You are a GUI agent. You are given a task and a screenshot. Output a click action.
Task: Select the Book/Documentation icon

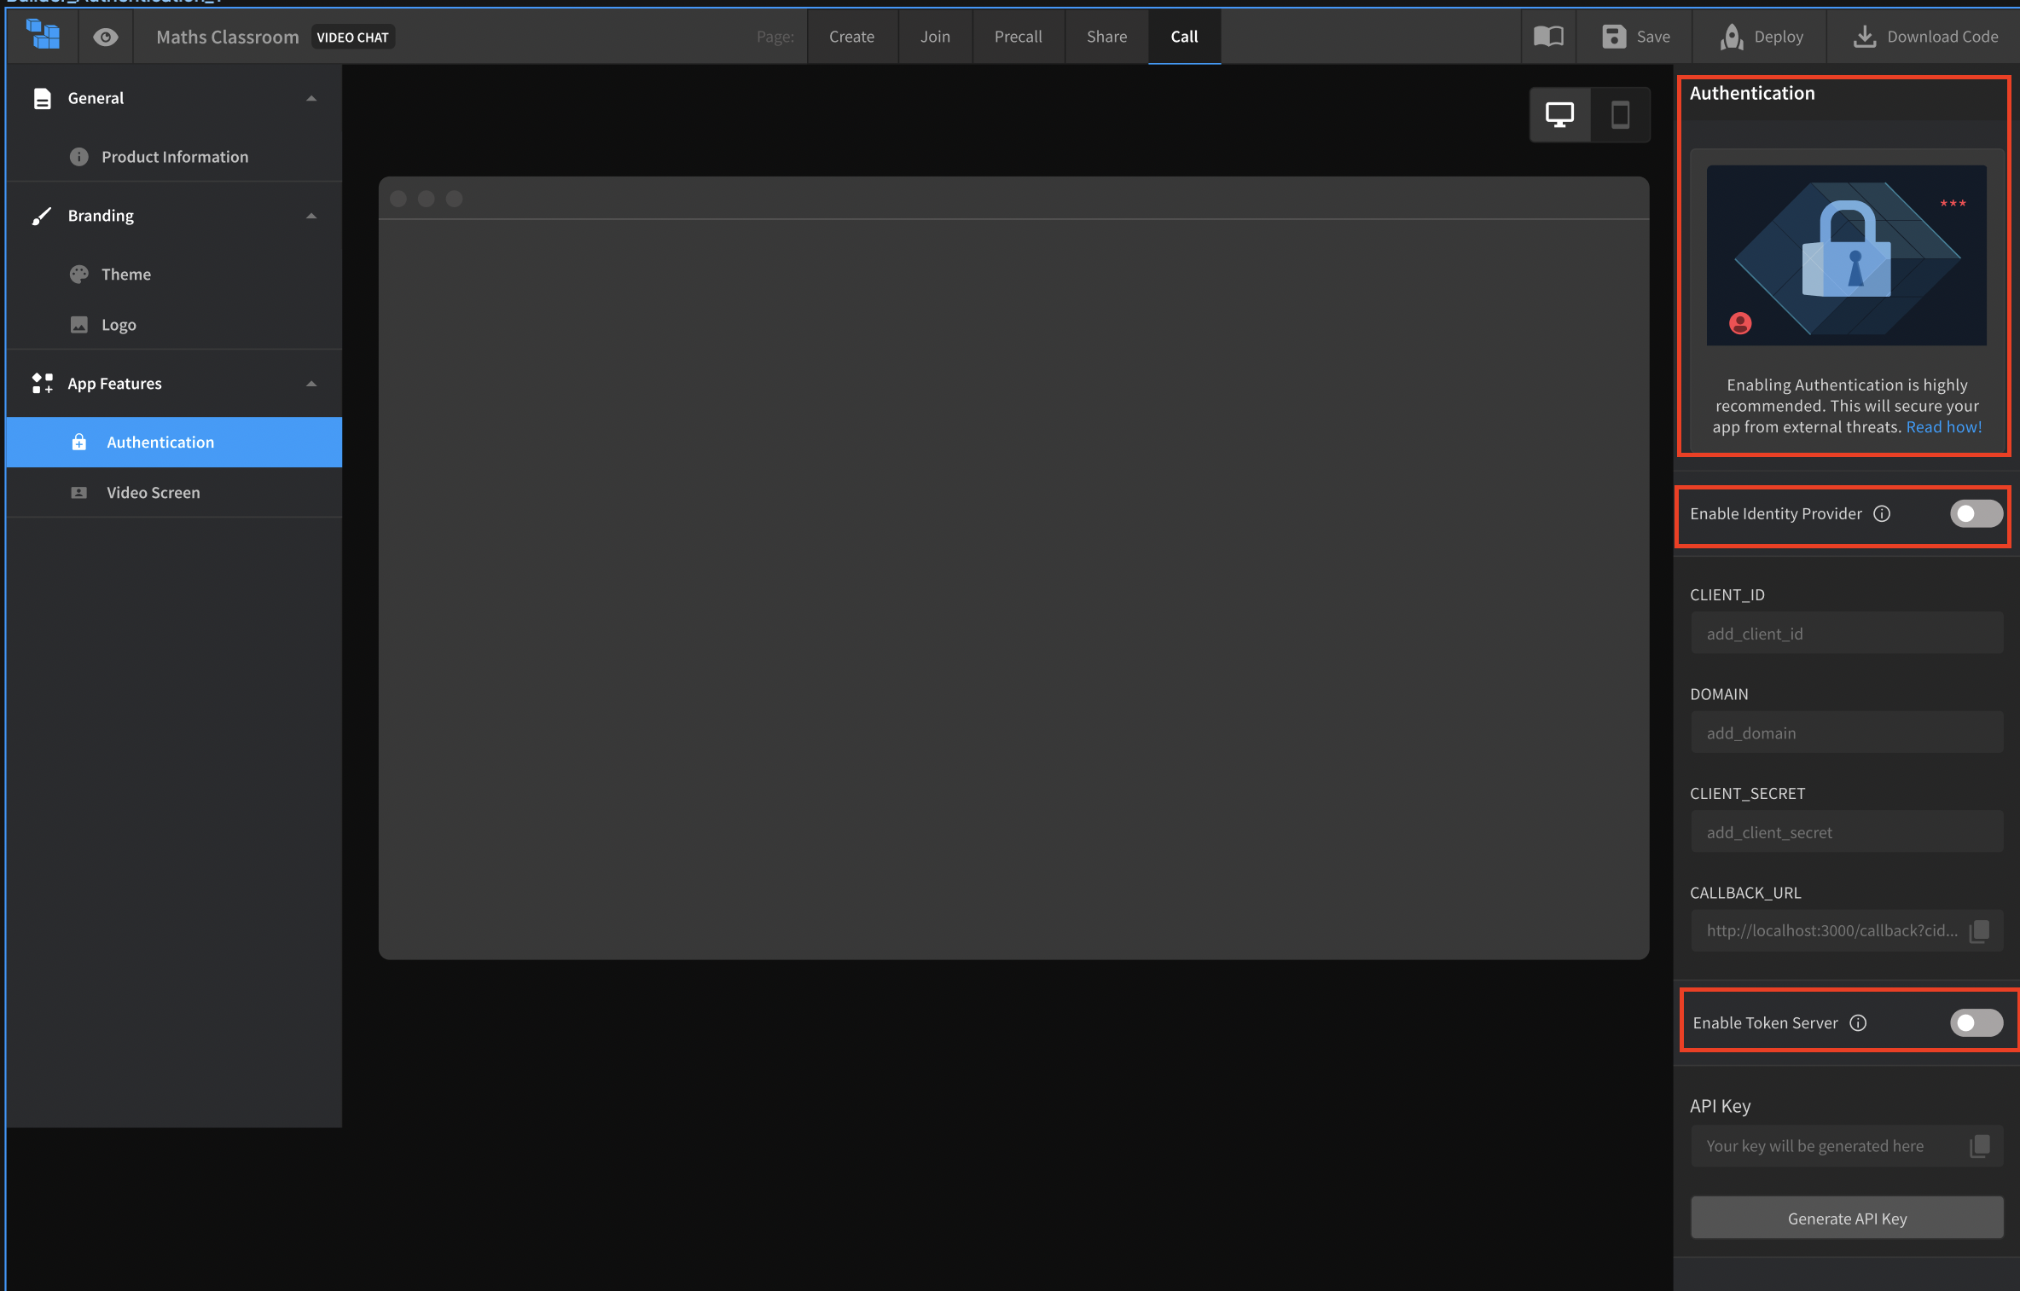(x=1549, y=37)
